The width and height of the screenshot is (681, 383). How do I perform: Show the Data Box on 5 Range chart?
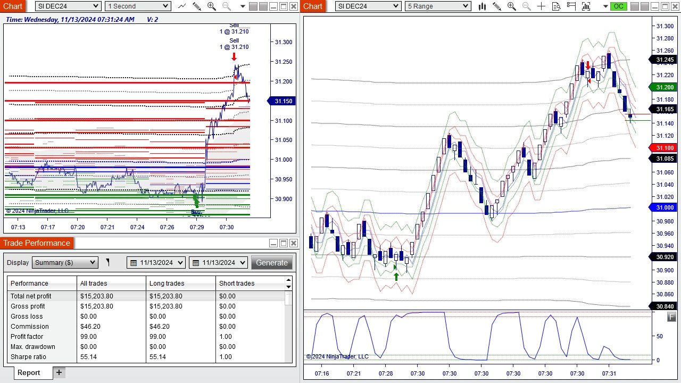pos(556,6)
